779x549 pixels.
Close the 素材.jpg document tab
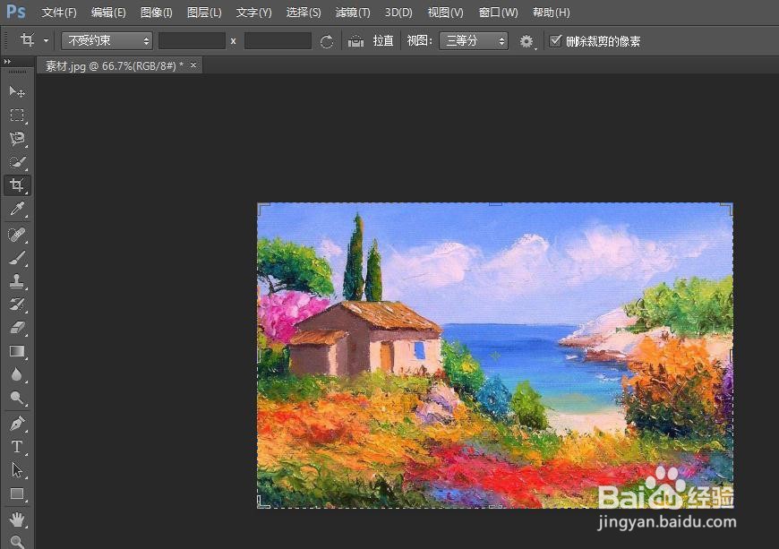point(193,64)
